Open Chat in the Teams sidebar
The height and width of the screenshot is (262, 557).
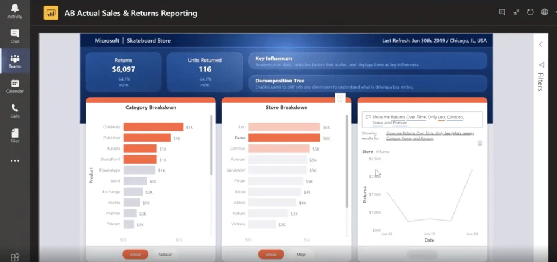click(15, 36)
